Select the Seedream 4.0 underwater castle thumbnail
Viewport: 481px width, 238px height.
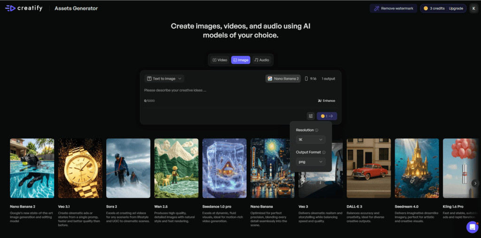point(417,168)
